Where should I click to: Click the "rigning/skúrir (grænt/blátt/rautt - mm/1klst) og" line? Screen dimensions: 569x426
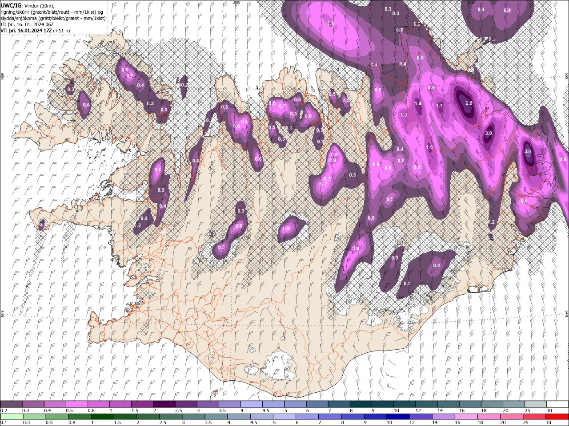click(52, 12)
